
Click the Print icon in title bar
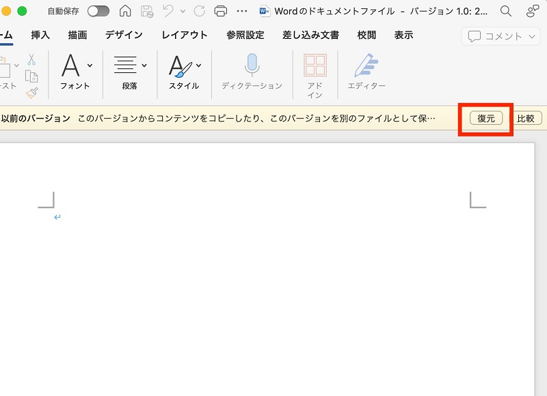[x=219, y=11]
